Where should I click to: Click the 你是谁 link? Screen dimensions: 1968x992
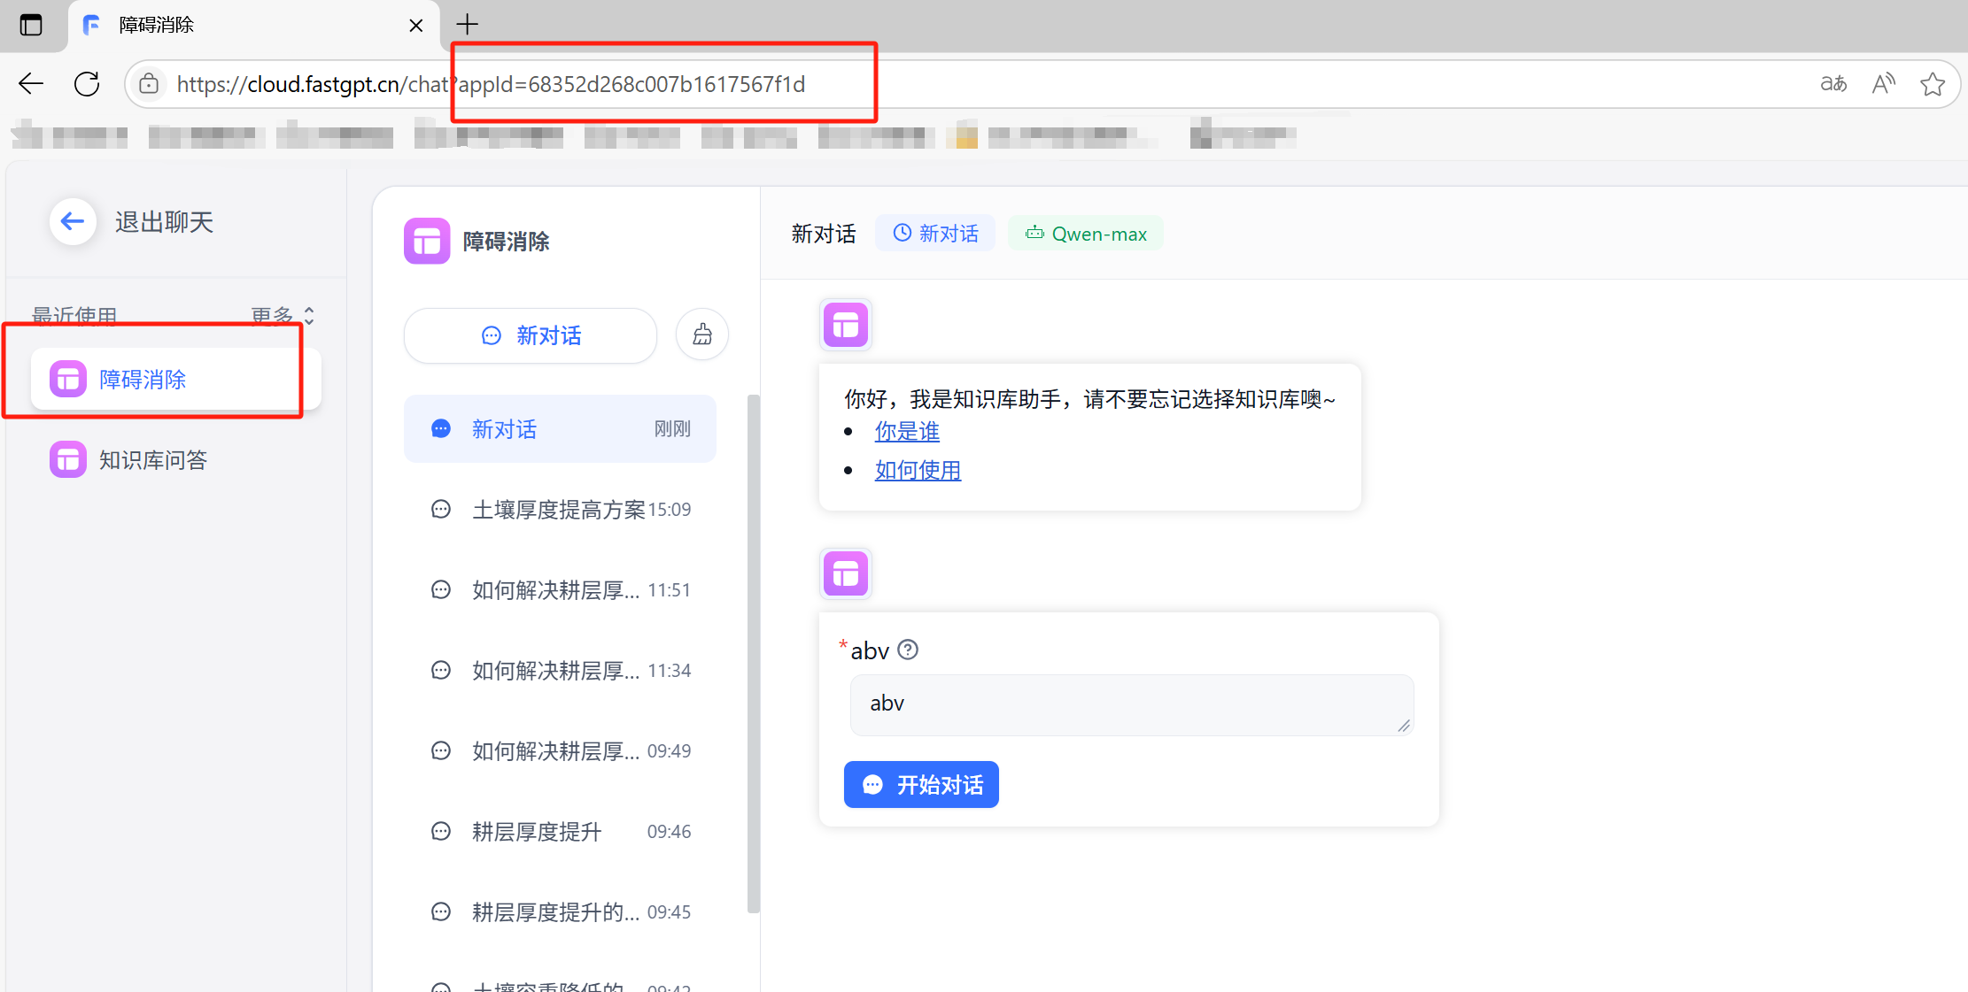tap(906, 432)
